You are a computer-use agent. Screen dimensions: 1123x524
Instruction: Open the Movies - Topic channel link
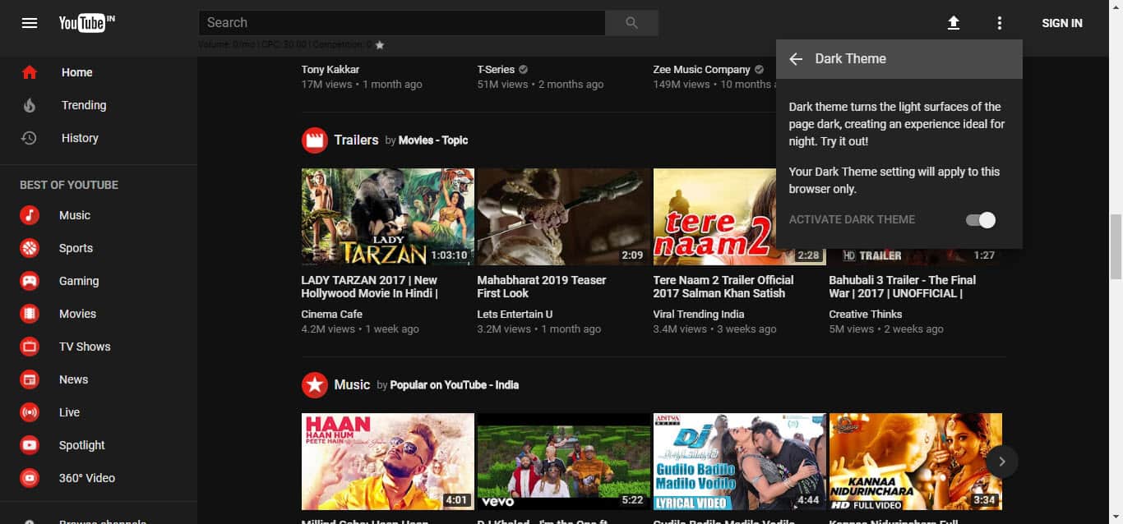(x=433, y=140)
